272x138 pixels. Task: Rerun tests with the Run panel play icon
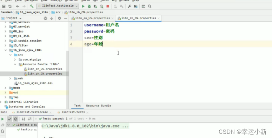tap(2, 119)
